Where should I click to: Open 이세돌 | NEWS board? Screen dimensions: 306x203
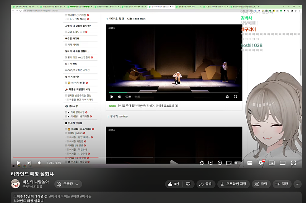(75, 133)
